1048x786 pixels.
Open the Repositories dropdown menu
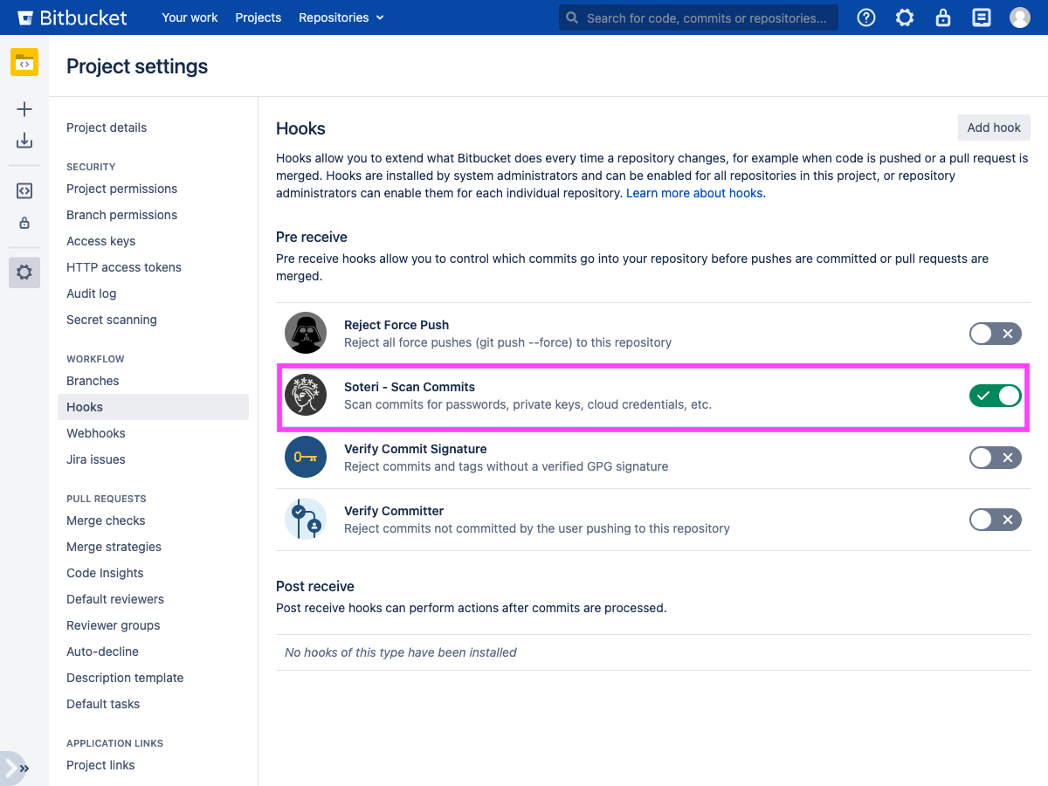(341, 17)
